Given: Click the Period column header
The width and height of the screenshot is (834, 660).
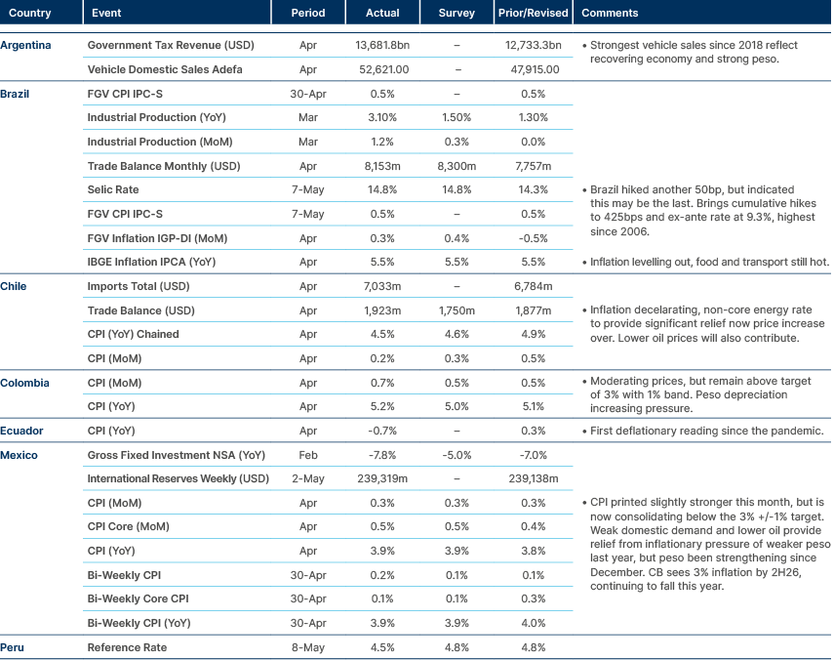Looking at the screenshot, I should coord(308,13).
